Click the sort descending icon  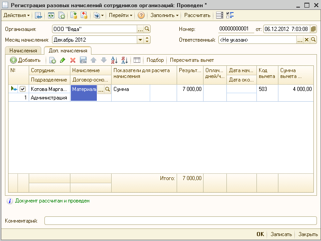click(125, 60)
